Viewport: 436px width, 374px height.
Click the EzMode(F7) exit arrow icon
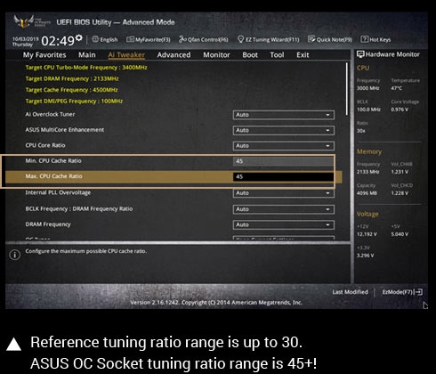pos(419,292)
